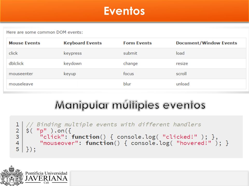Screen dimensions: 249x186
Task: Select the "keypress" table cell
Action: 73,53
